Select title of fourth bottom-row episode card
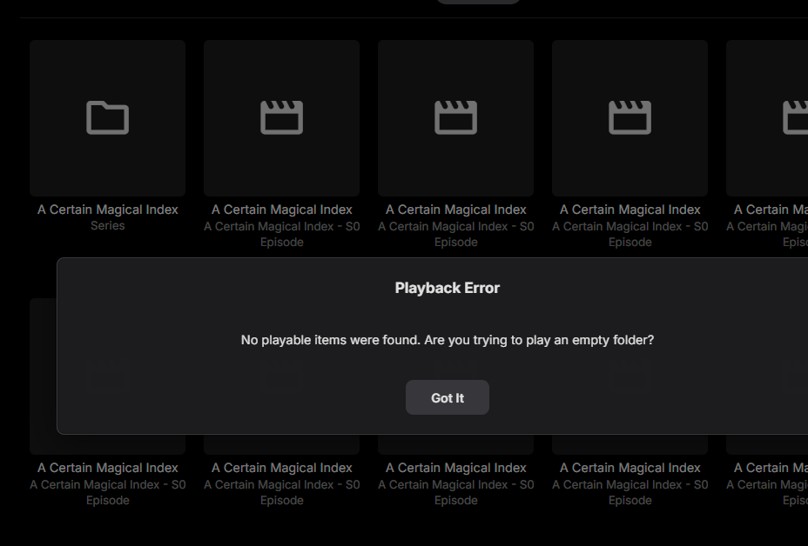Screen dimensions: 808x546 [630, 468]
